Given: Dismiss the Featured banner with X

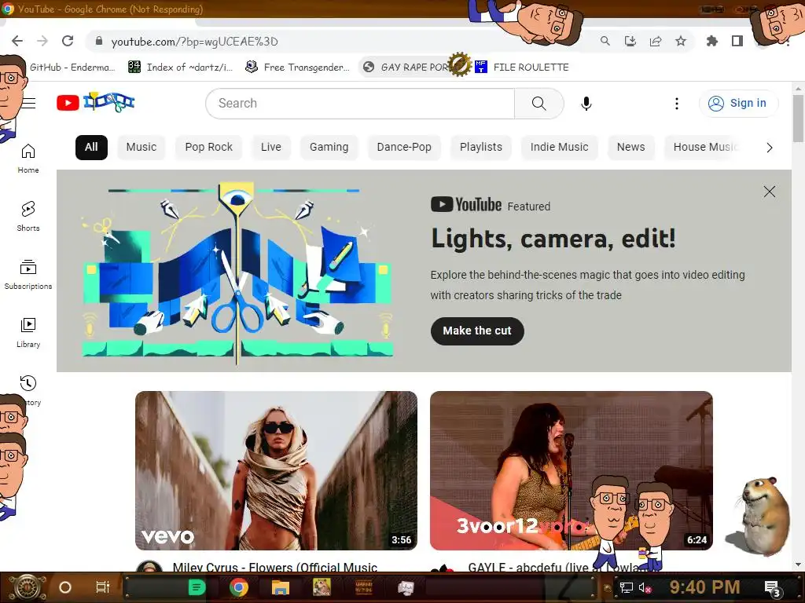Looking at the screenshot, I should [769, 192].
